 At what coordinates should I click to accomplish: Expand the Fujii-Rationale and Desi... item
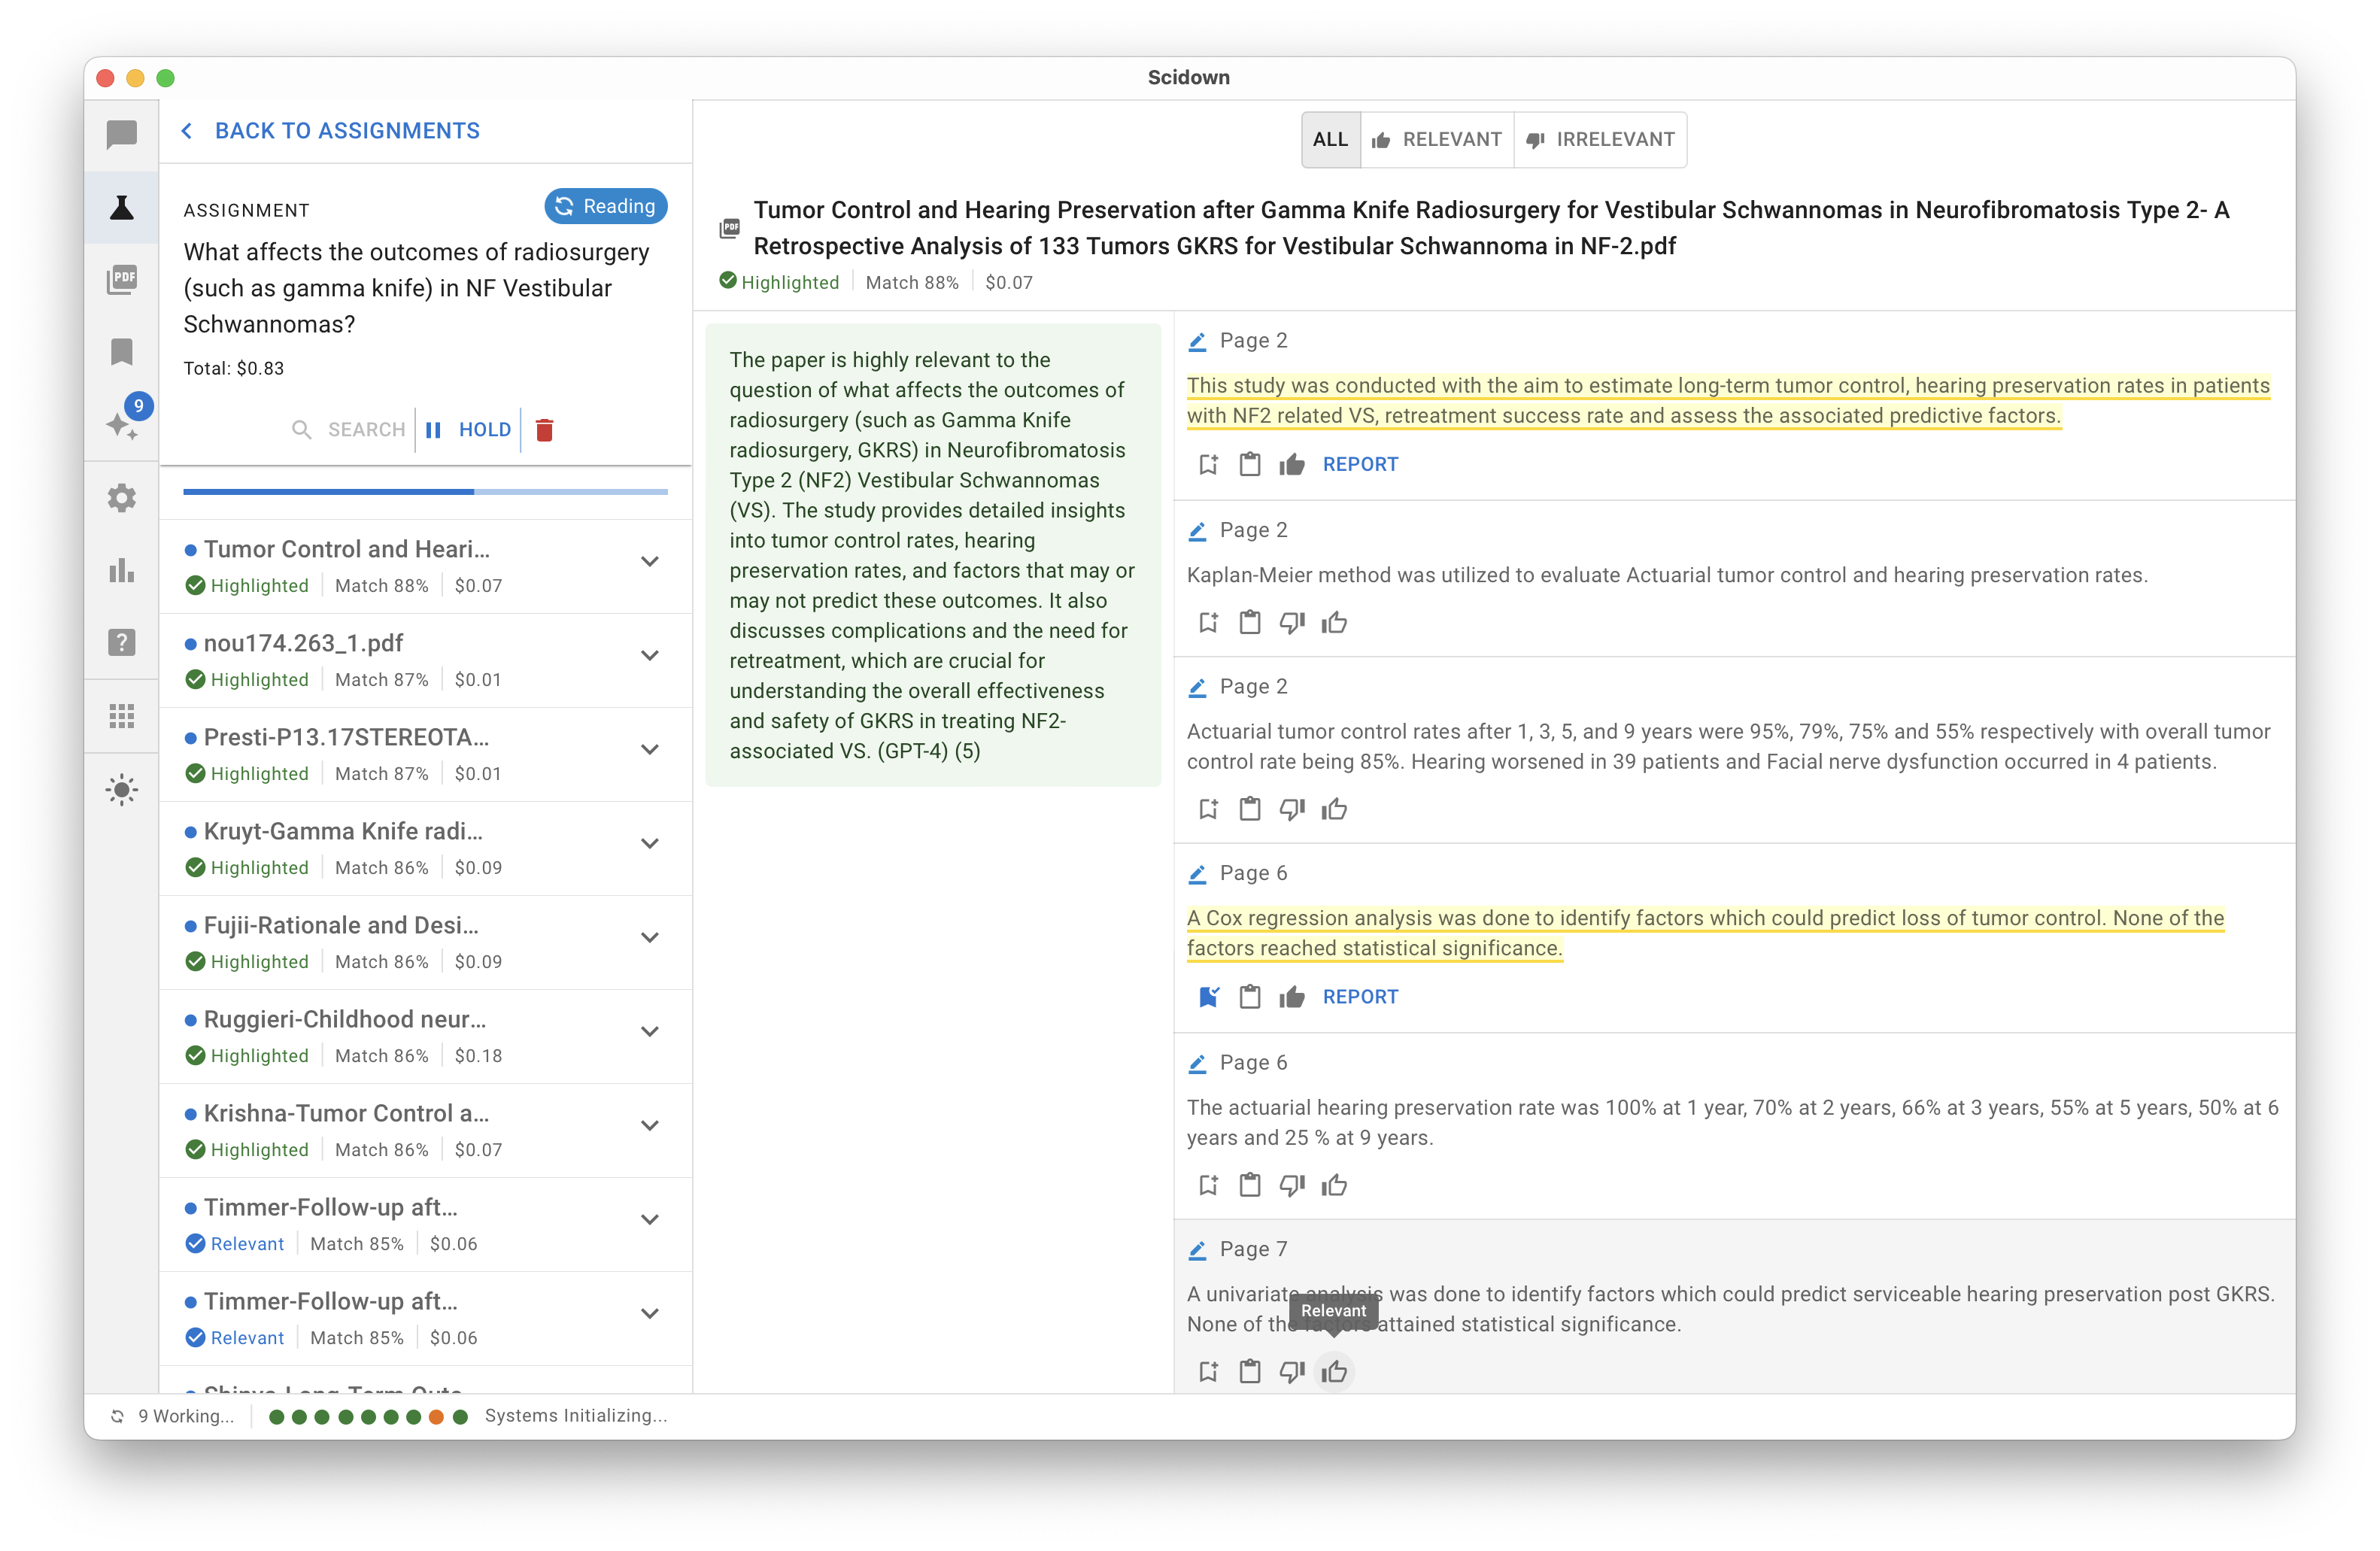(650, 938)
